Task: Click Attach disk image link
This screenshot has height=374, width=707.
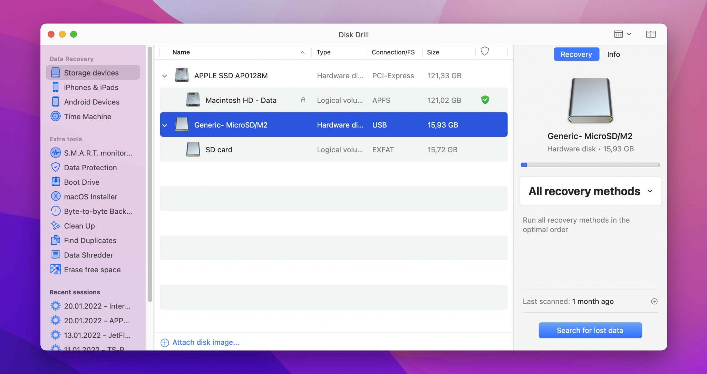Action: point(200,342)
